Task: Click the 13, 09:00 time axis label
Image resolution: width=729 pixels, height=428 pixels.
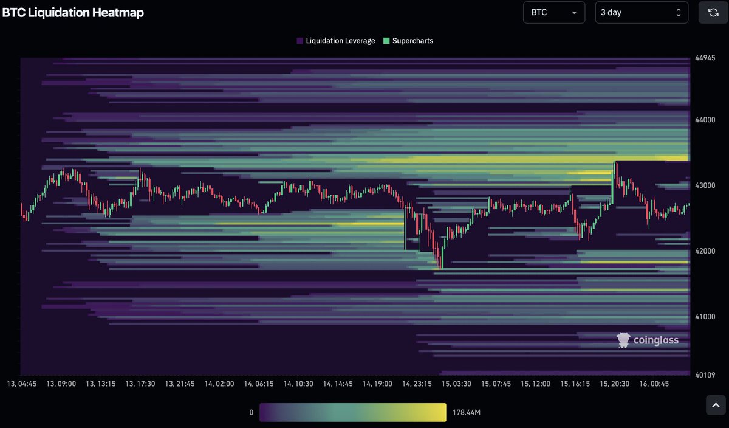Action: pyautogui.click(x=61, y=384)
